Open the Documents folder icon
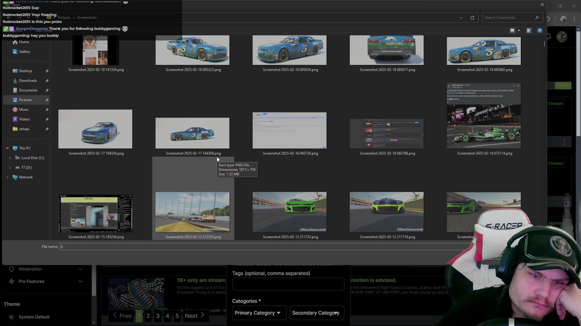 pos(15,90)
